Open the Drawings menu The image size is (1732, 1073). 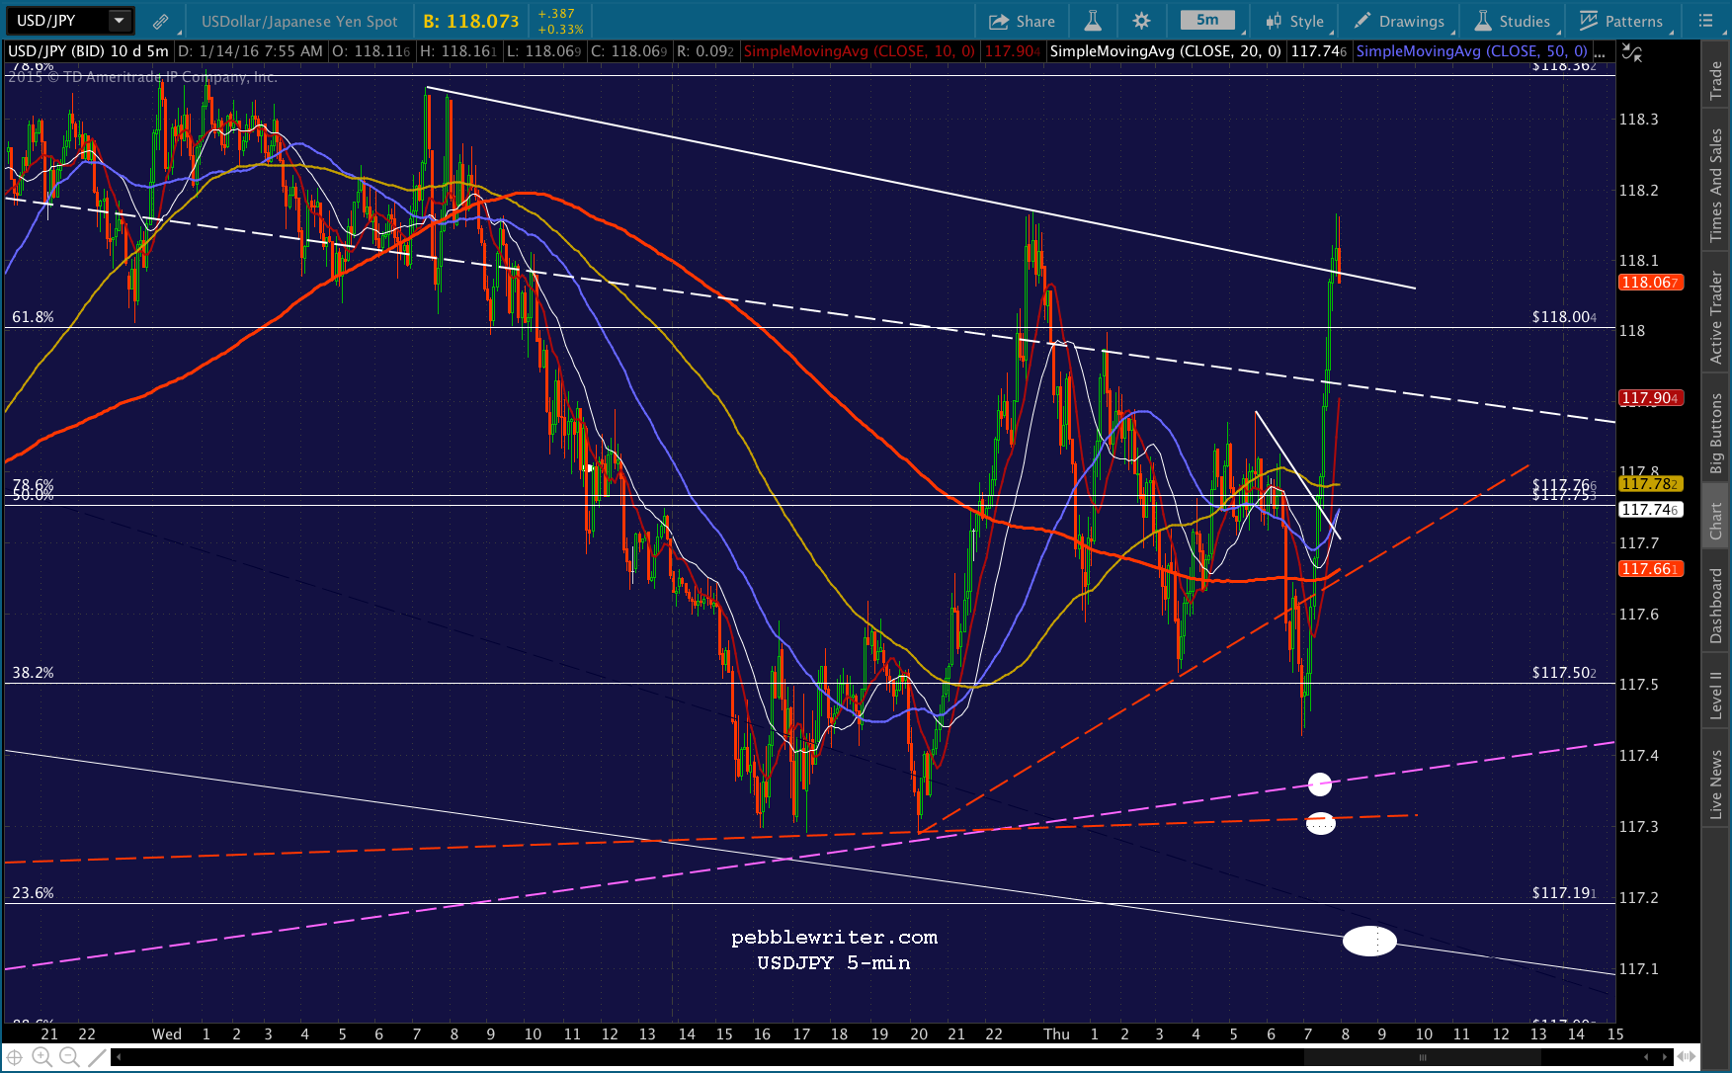tap(1399, 21)
